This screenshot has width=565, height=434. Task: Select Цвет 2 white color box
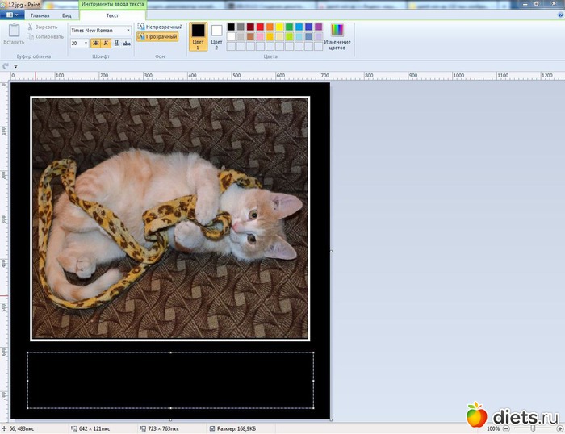[x=216, y=34]
